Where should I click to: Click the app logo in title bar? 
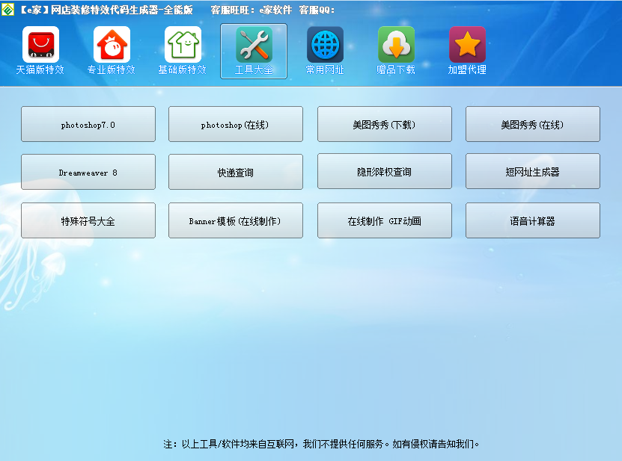pyautogui.click(x=7, y=10)
